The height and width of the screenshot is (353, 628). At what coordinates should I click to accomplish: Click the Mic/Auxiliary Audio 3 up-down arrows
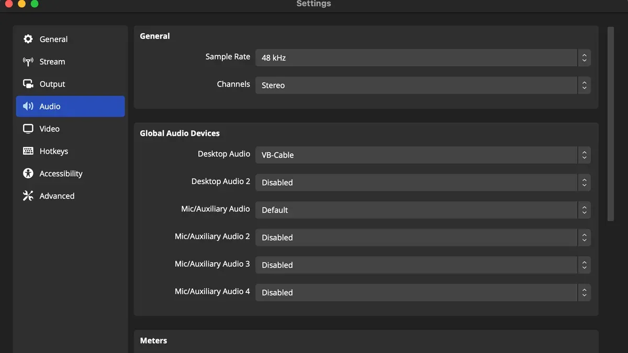[584, 265]
